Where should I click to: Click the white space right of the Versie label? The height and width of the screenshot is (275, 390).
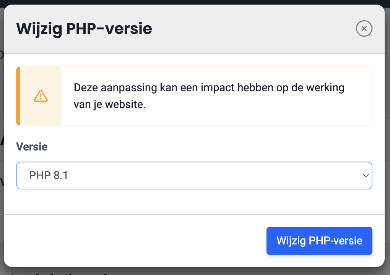click(x=210, y=147)
